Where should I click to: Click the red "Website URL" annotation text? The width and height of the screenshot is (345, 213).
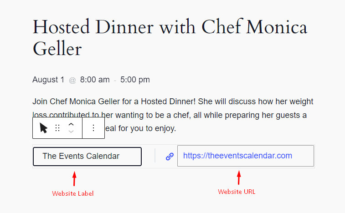coord(237,192)
